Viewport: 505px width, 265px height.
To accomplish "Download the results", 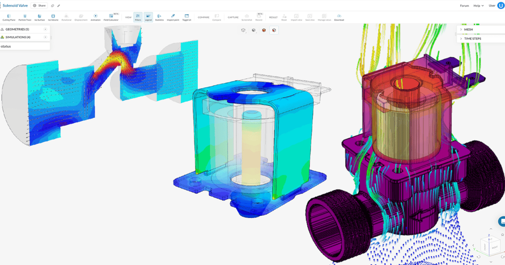I will pos(339,17).
